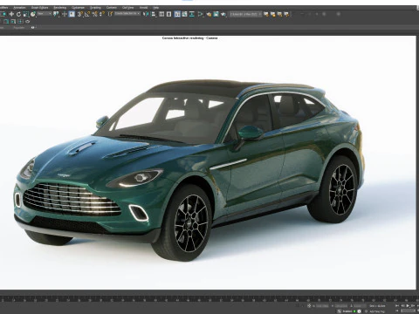Open the Graph Editors menu

coord(40,8)
